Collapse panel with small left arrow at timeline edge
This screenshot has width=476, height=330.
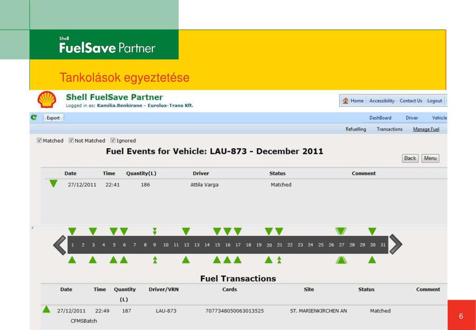coord(32,227)
